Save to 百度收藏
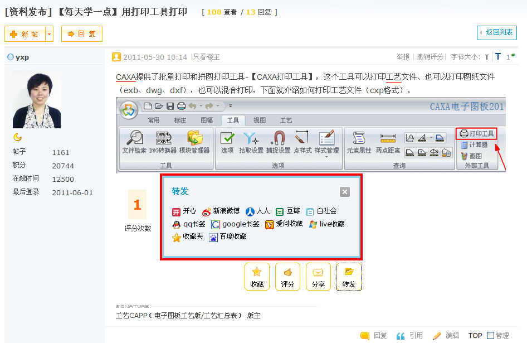The image size is (527, 343). (227, 237)
